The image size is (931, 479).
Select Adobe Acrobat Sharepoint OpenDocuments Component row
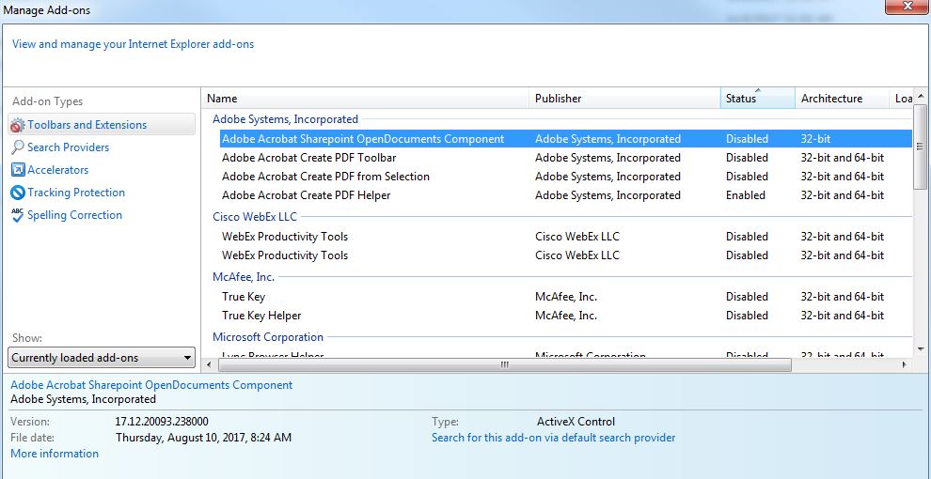[x=566, y=139]
